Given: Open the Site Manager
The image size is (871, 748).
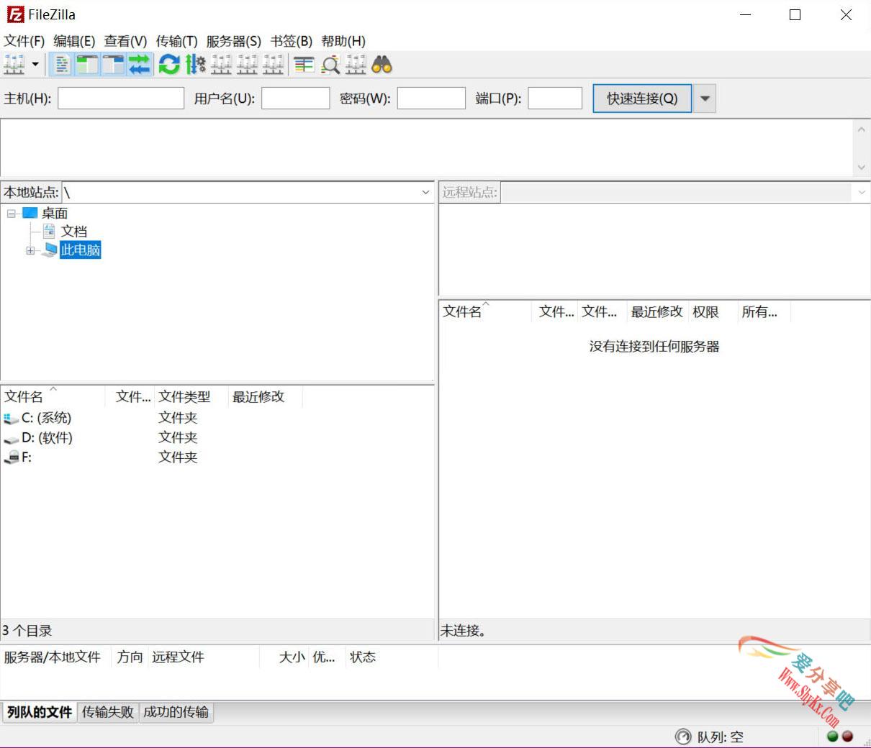Looking at the screenshot, I should click(14, 65).
